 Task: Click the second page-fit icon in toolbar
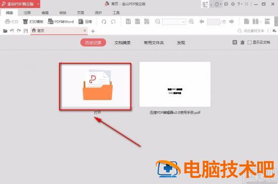[137, 21]
